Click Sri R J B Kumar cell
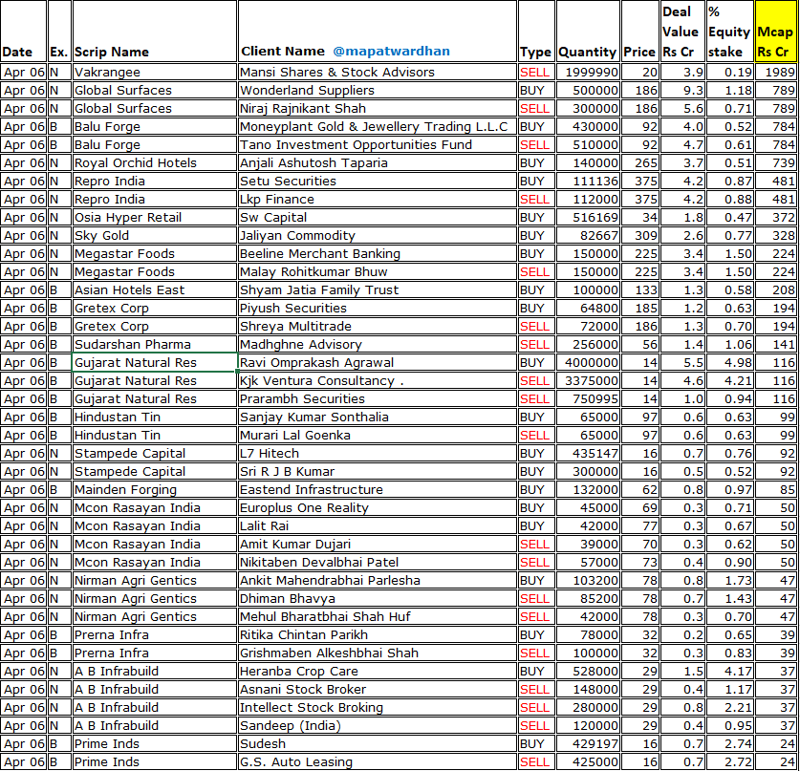The image size is (800, 771). click(377, 472)
